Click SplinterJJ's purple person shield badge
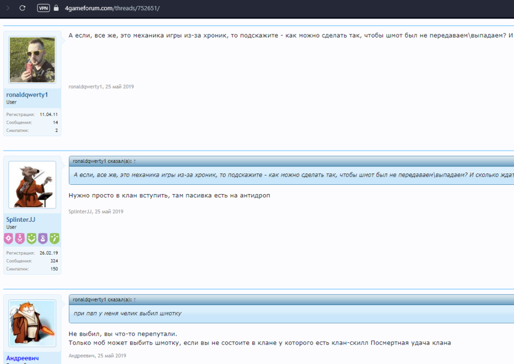The height and width of the screenshot is (364, 514). [43, 238]
